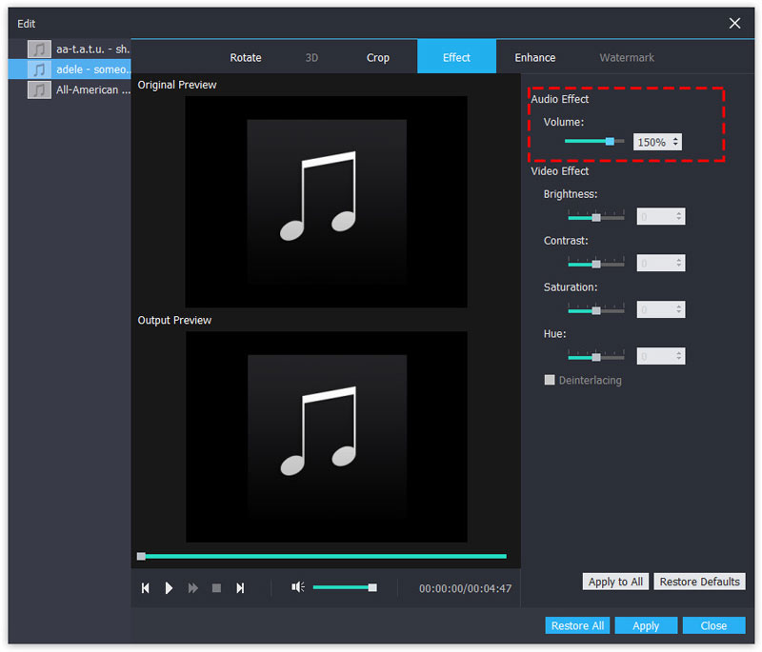This screenshot has height=652, width=762.
Task: Click the Restore All button
Action: click(x=577, y=625)
